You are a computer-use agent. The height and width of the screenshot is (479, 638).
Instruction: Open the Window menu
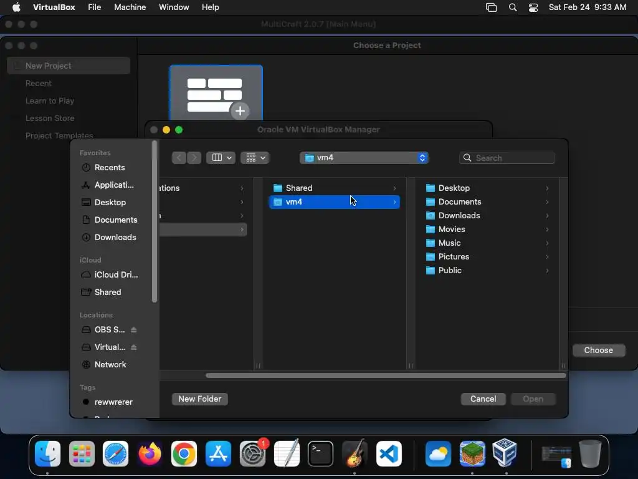click(x=174, y=7)
